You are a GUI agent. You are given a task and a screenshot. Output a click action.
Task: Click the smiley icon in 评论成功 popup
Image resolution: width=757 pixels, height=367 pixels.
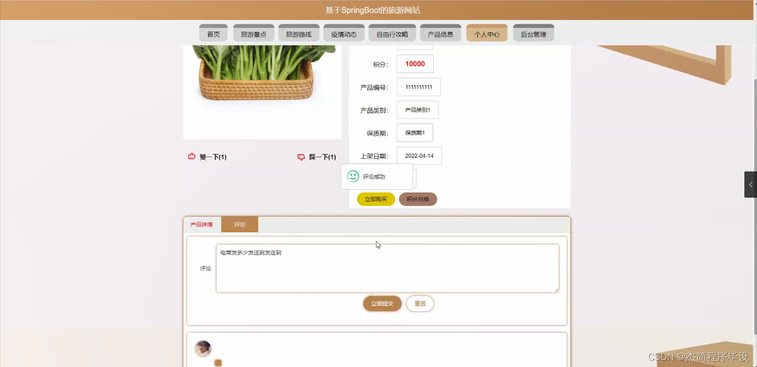tap(352, 176)
